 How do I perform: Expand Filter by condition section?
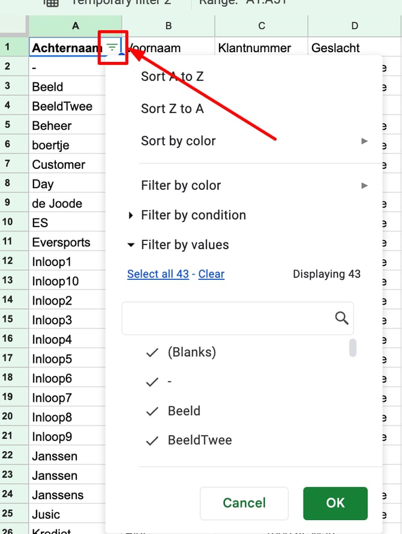click(x=187, y=215)
